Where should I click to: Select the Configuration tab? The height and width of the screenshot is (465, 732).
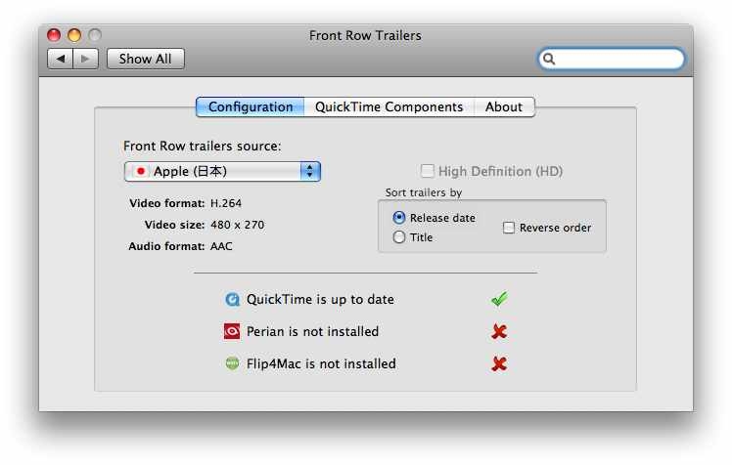pyautogui.click(x=251, y=106)
